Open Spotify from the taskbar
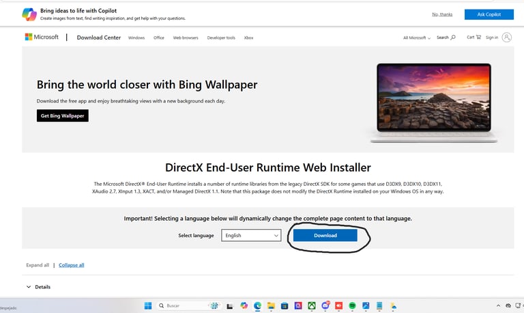Viewport: 524px width, 313px height. tap(352, 305)
